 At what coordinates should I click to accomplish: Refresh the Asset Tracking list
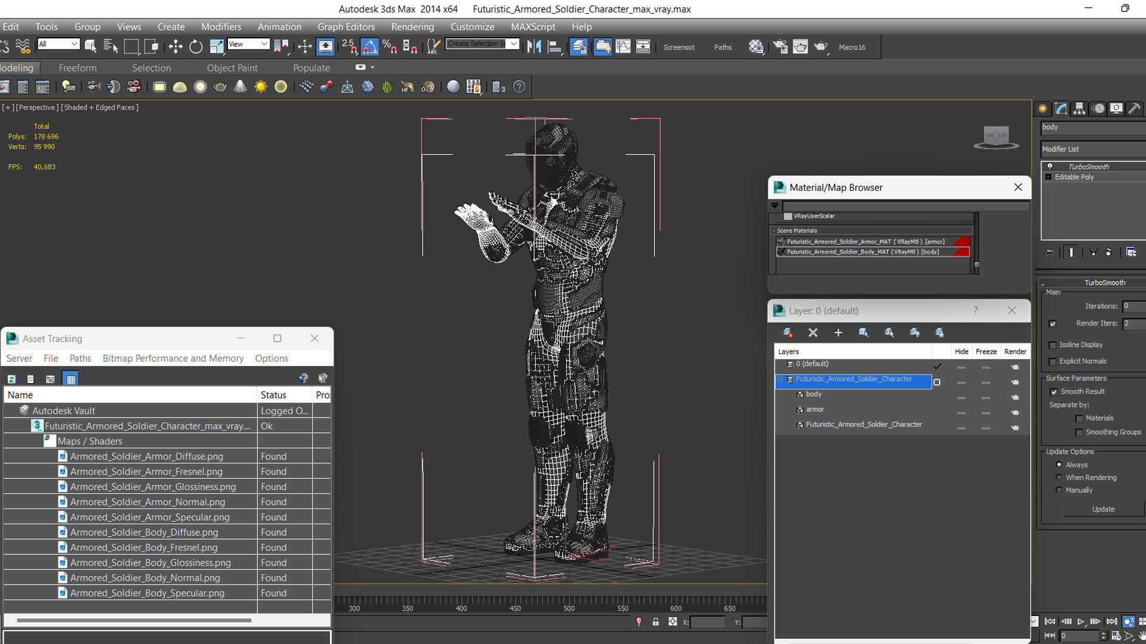[x=11, y=379]
